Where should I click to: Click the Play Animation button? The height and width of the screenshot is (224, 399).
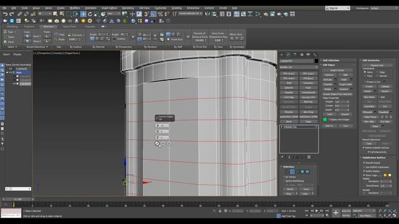[x=317, y=211]
